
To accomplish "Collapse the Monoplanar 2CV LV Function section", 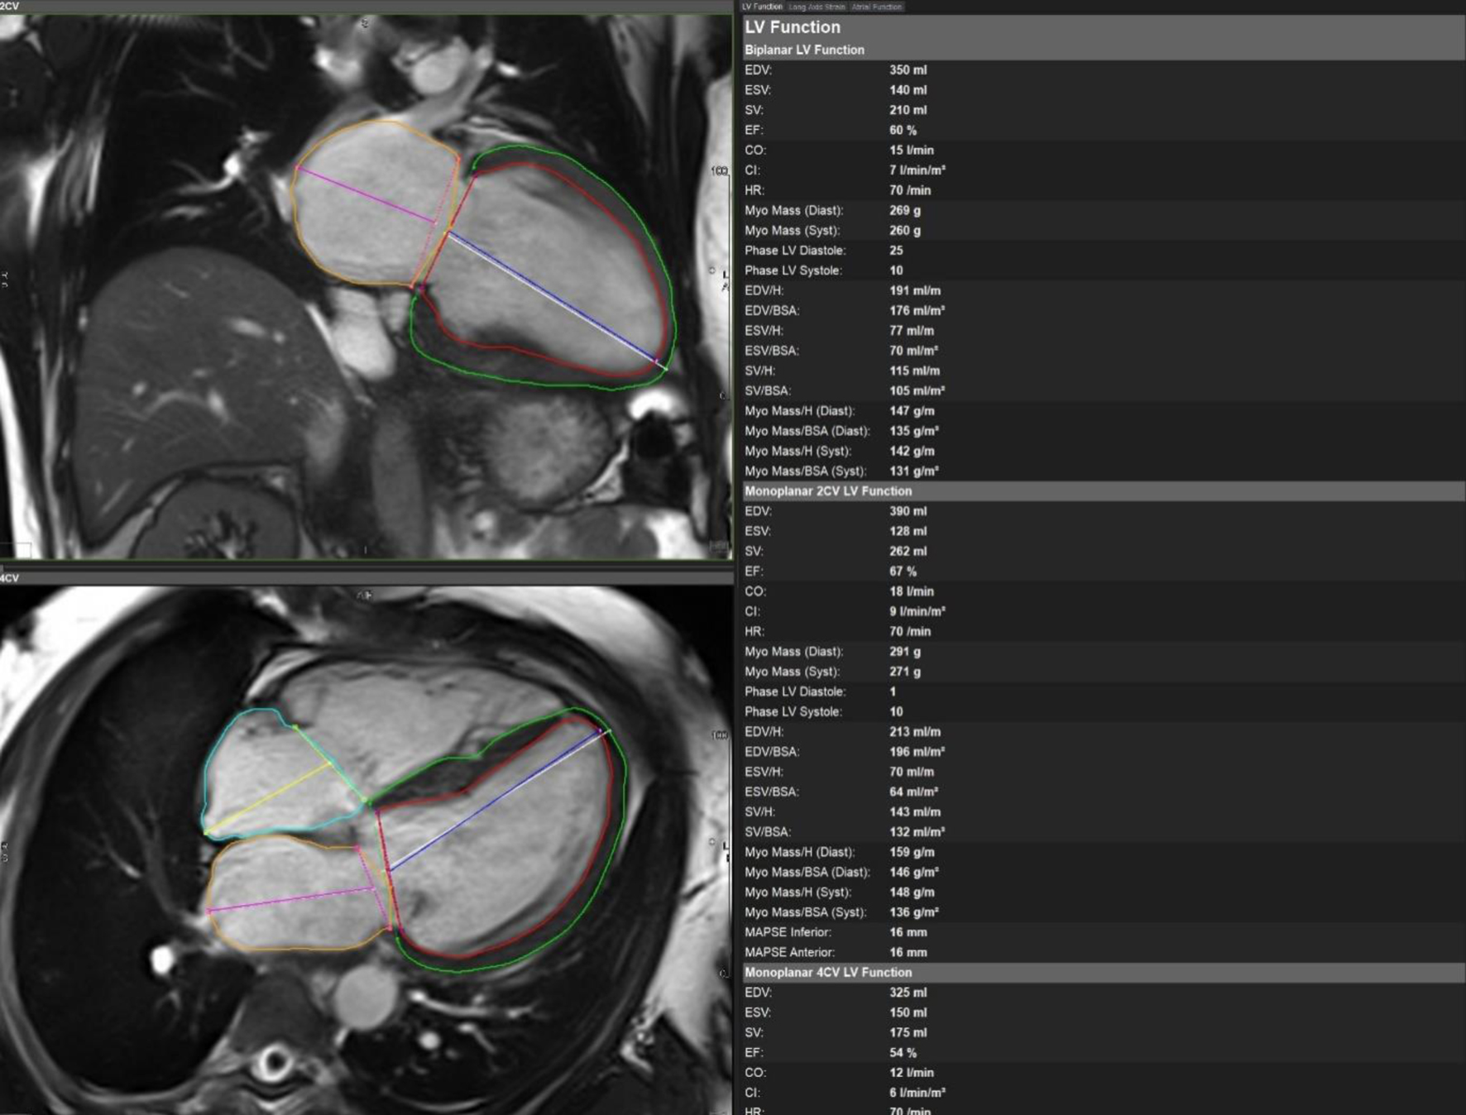I will tap(827, 491).
